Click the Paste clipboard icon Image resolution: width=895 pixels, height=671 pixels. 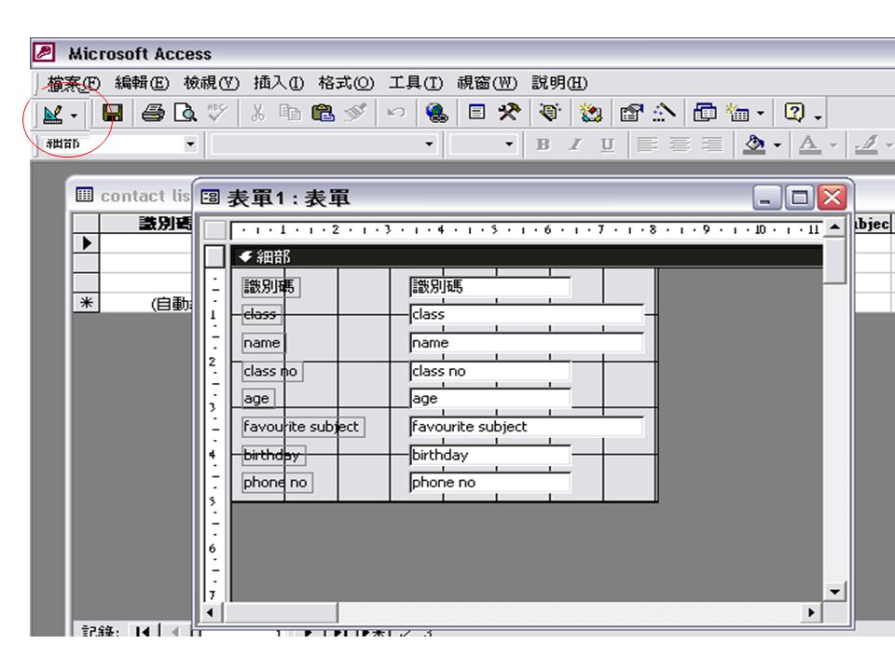coord(323,113)
